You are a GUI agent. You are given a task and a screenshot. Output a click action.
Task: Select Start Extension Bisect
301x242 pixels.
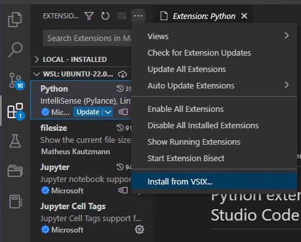click(x=214, y=159)
